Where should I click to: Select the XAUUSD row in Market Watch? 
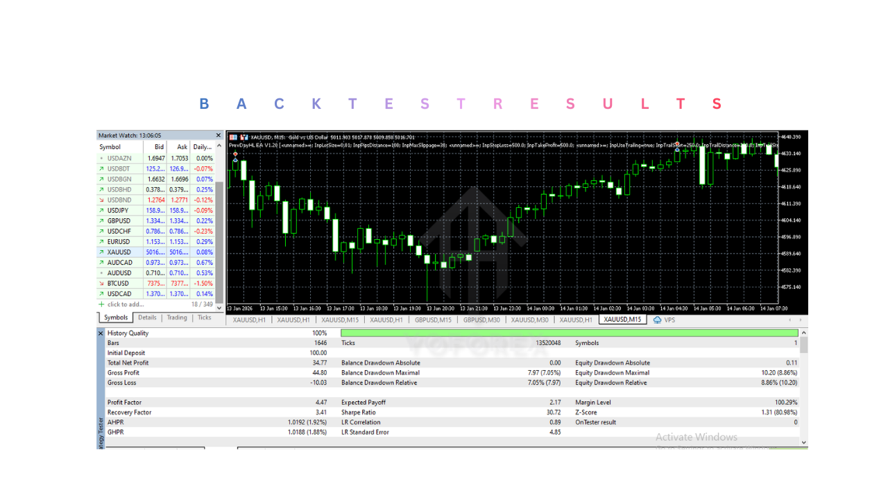pos(156,252)
